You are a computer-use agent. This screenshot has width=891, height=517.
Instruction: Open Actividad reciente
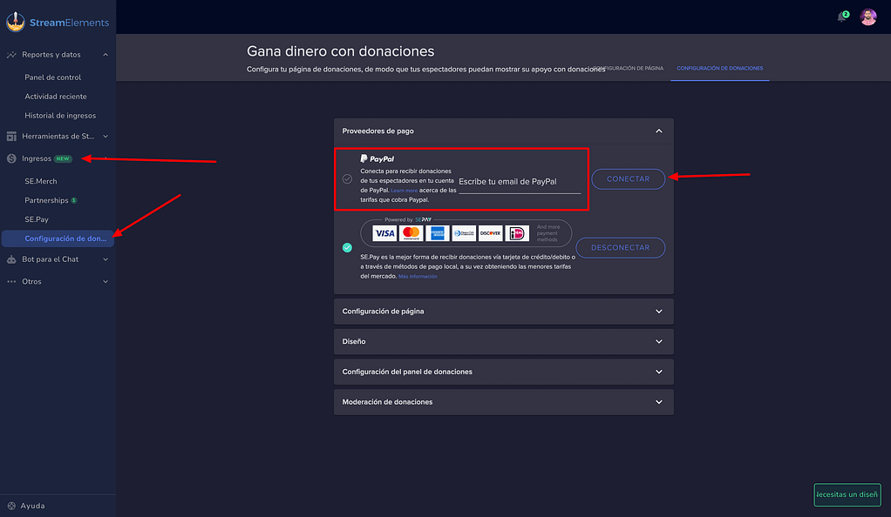pyautogui.click(x=56, y=97)
